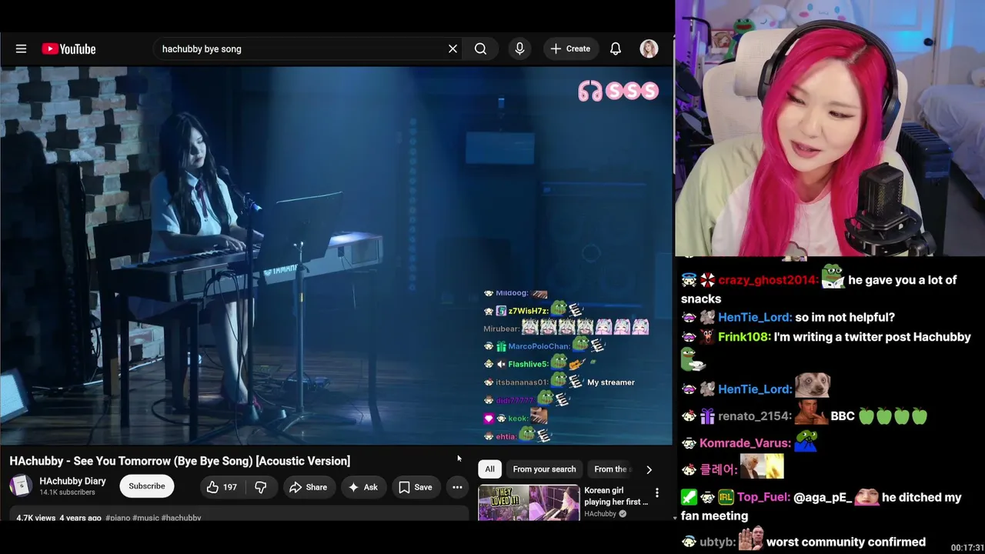The height and width of the screenshot is (554, 985).
Task: Subscribe to HAchubby Diary
Action: coord(146,486)
